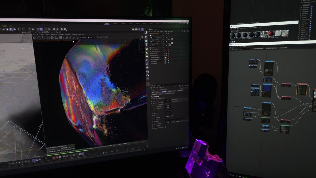Select OctaneLight.1 in Object Manager
The image size is (316, 178).
coord(155,54)
